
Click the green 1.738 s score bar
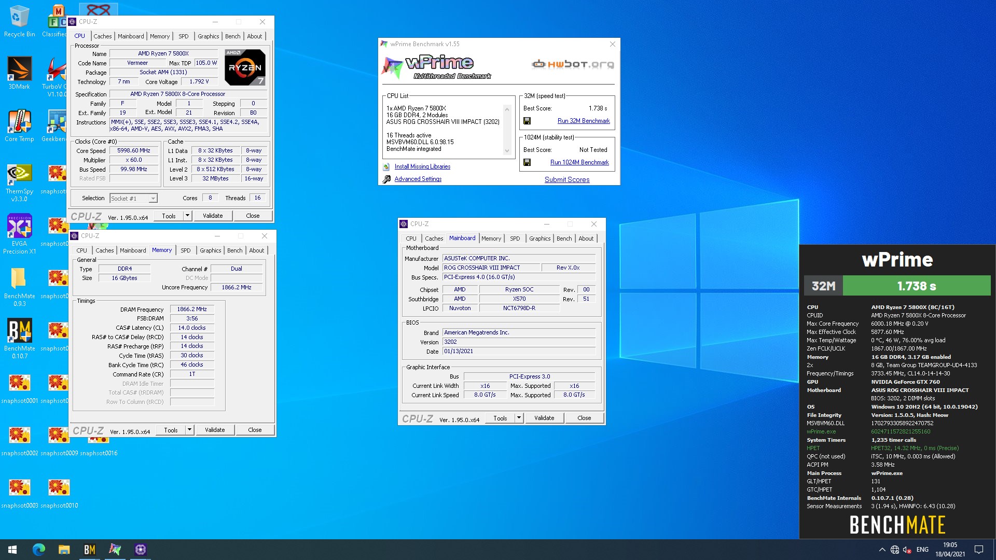point(917,286)
